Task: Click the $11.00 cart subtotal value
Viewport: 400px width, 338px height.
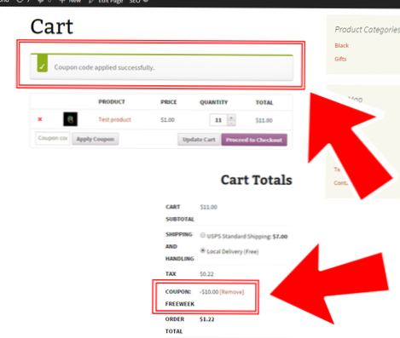Action: [x=208, y=207]
